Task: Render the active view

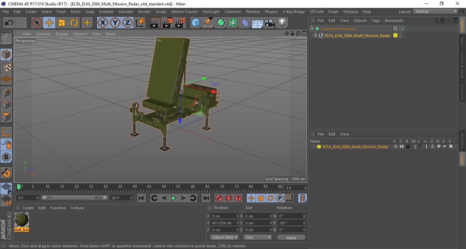Action: point(155,23)
